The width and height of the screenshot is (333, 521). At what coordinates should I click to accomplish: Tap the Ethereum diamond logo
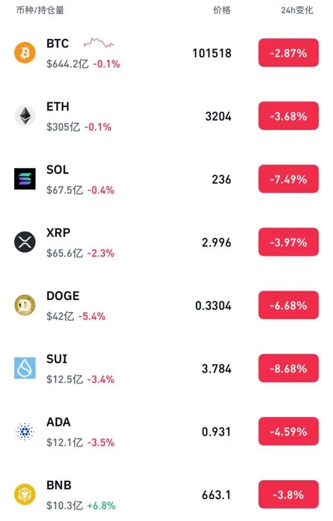25,116
